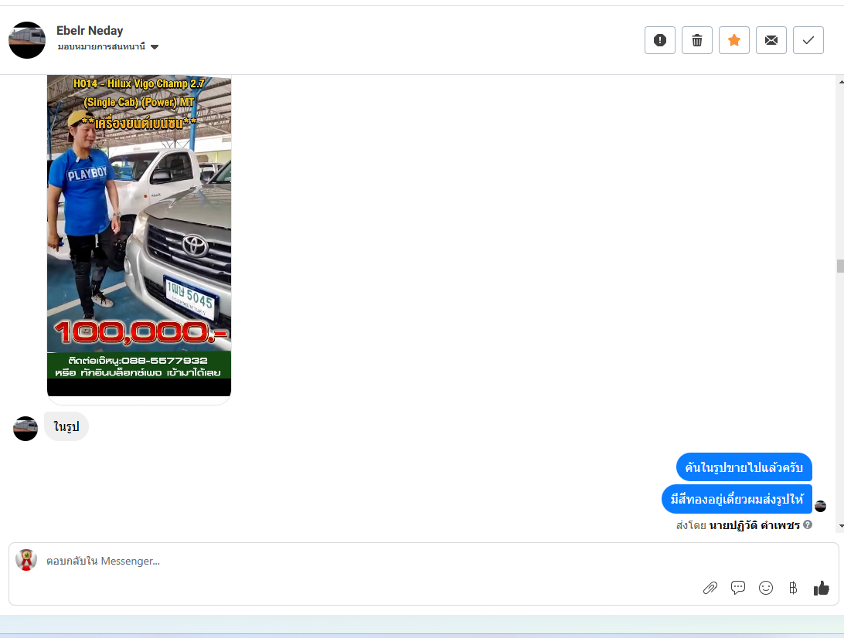Click the page avatar in reply box
The image size is (844, 638).
[x=26, y=560]
